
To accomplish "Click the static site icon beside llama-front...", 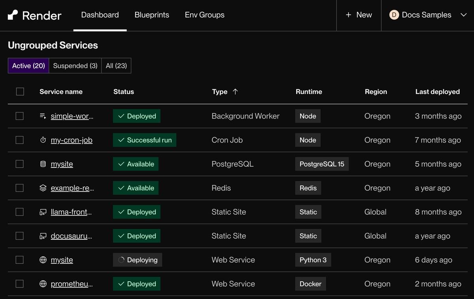I will [43, 212].
